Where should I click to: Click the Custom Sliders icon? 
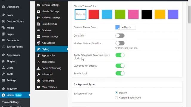pos(3,21)
